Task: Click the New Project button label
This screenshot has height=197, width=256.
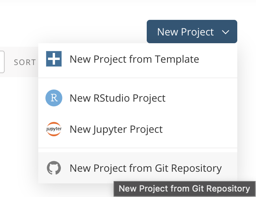Action: 185,32
